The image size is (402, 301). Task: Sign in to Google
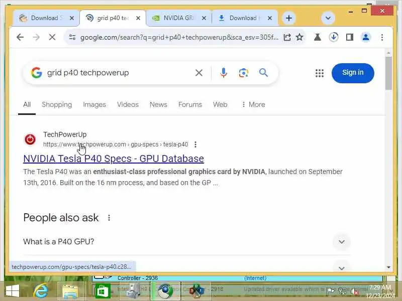[353, 73]
